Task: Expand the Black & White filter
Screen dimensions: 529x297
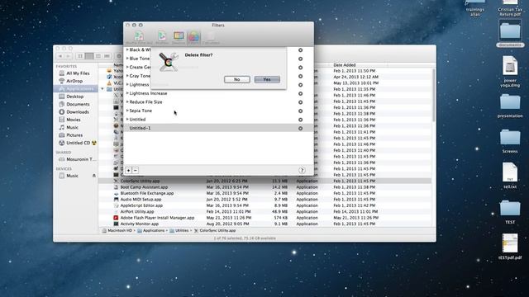Action: [127, 49]
